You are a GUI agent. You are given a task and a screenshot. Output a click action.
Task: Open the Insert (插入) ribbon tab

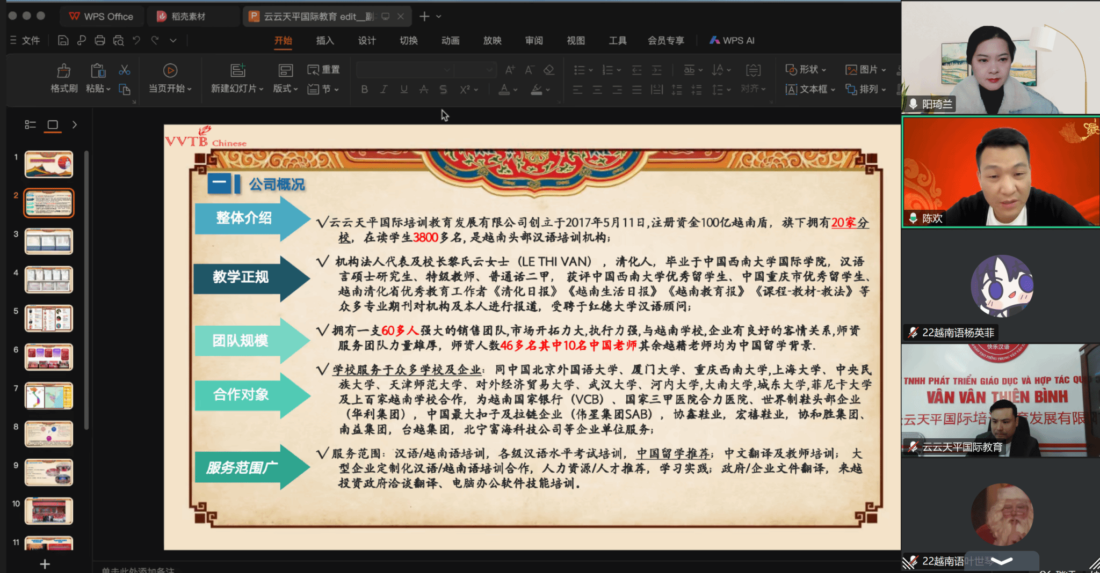click(x=324, y=40)
